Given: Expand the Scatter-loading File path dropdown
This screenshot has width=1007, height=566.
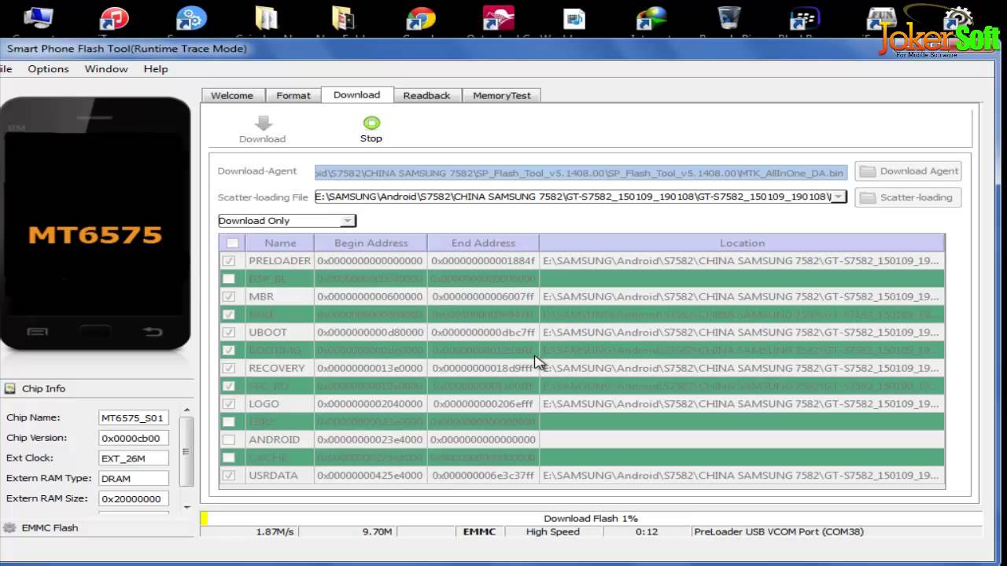Looking at the screenshot, I should (839, 197).
